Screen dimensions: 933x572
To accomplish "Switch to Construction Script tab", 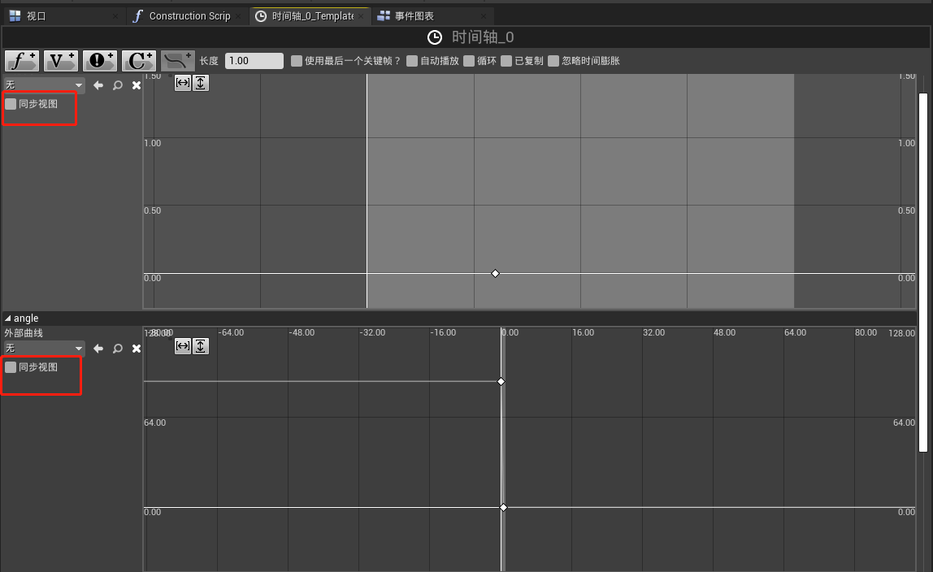I will point(189,16).
